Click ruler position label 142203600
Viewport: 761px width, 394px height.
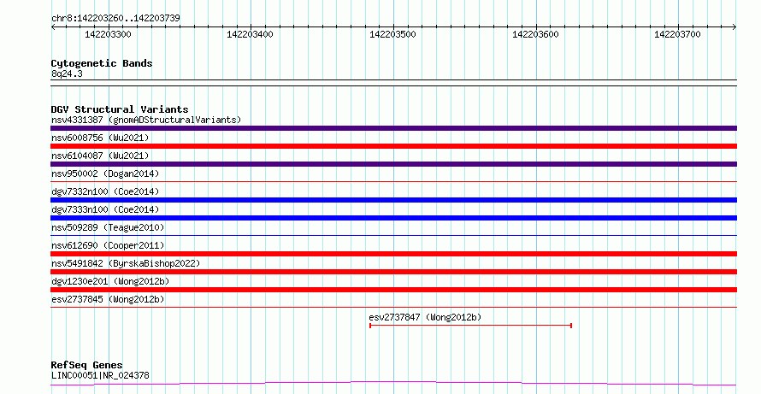pos(535,34)
